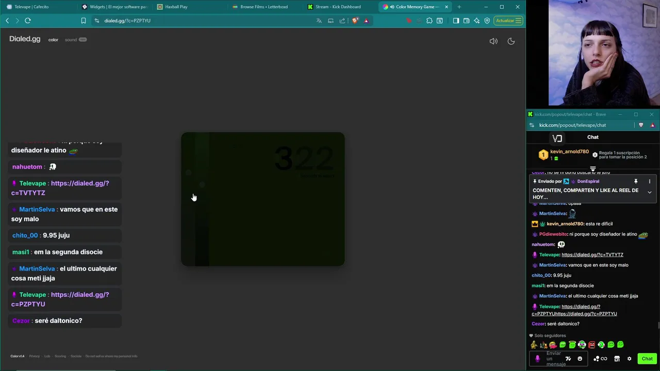Open the browser extensions puzzle icon

429,21
